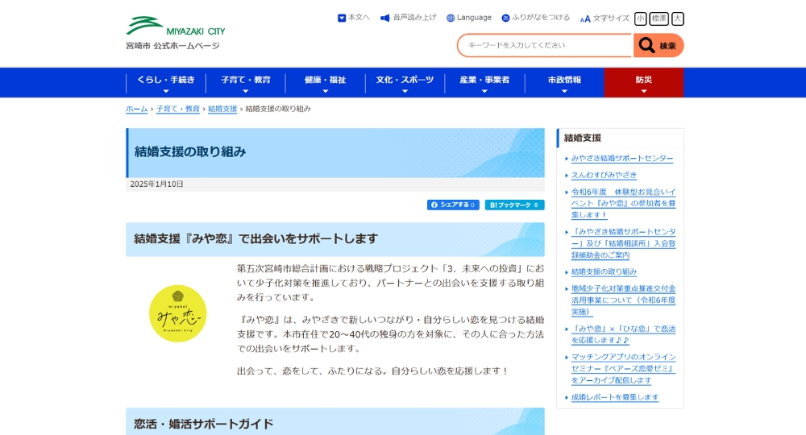Click 結婚支援の取り組み page title heading

(x=190, y=152)
